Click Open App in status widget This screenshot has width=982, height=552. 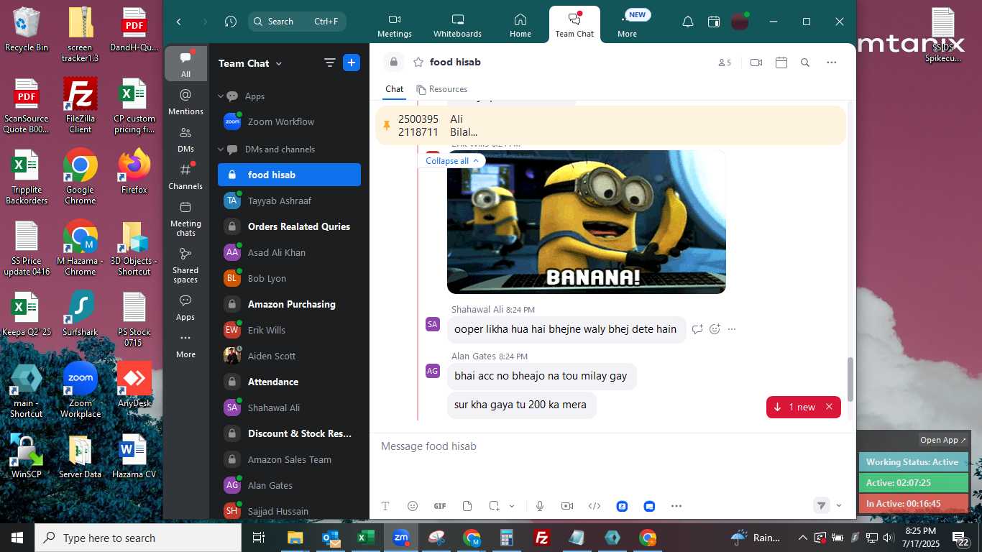tap(943, 440)
